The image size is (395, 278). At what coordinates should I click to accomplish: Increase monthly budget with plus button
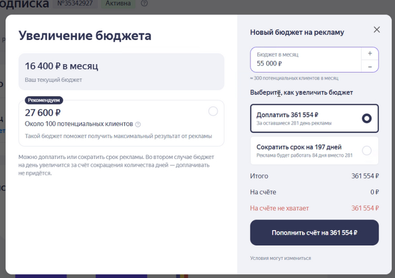(x=370, y=53)
